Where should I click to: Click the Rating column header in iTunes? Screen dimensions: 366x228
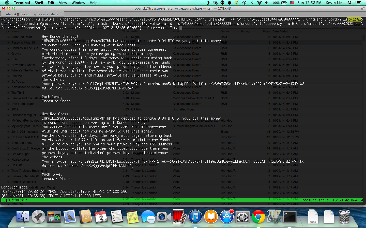tap(245, 31)
